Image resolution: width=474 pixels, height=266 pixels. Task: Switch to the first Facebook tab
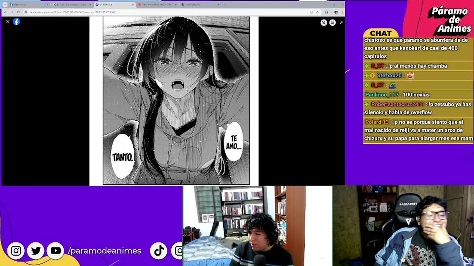click(x=29, y=4)
